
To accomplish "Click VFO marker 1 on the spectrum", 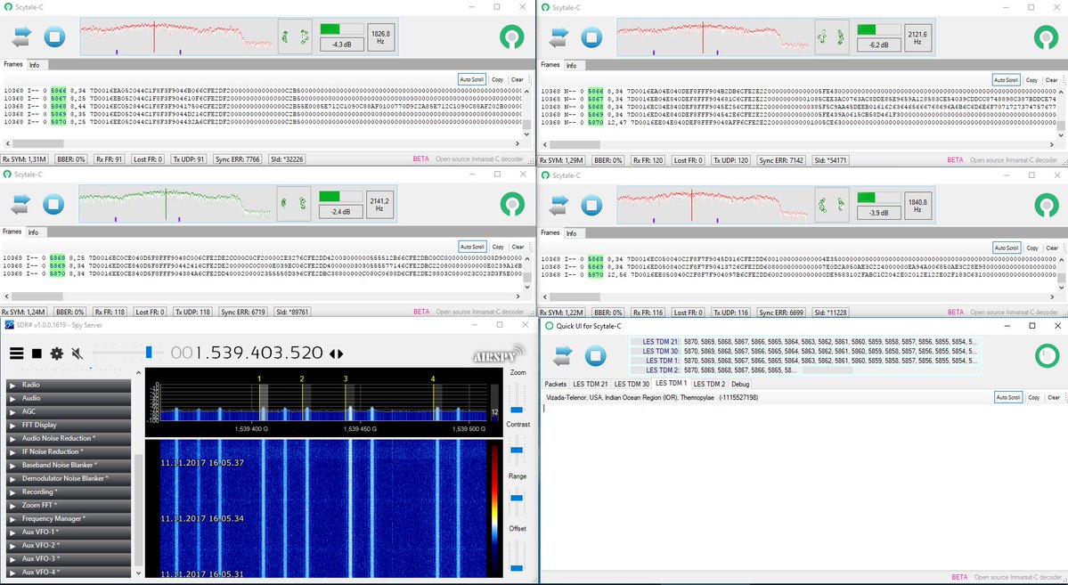I will [x=259, y=378].
